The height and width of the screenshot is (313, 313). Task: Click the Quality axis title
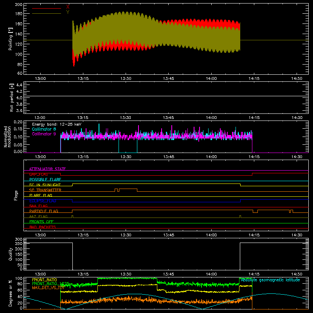click(x=11, y=254)
